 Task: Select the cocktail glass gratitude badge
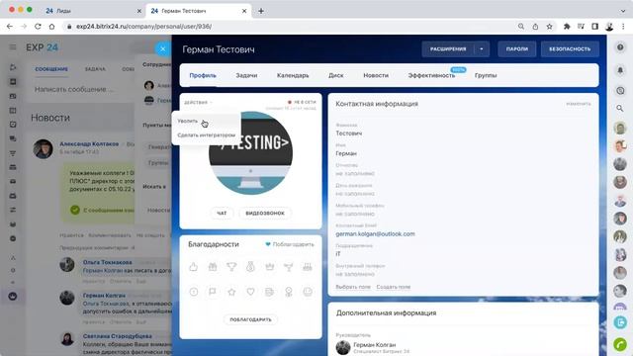point(288,267)
